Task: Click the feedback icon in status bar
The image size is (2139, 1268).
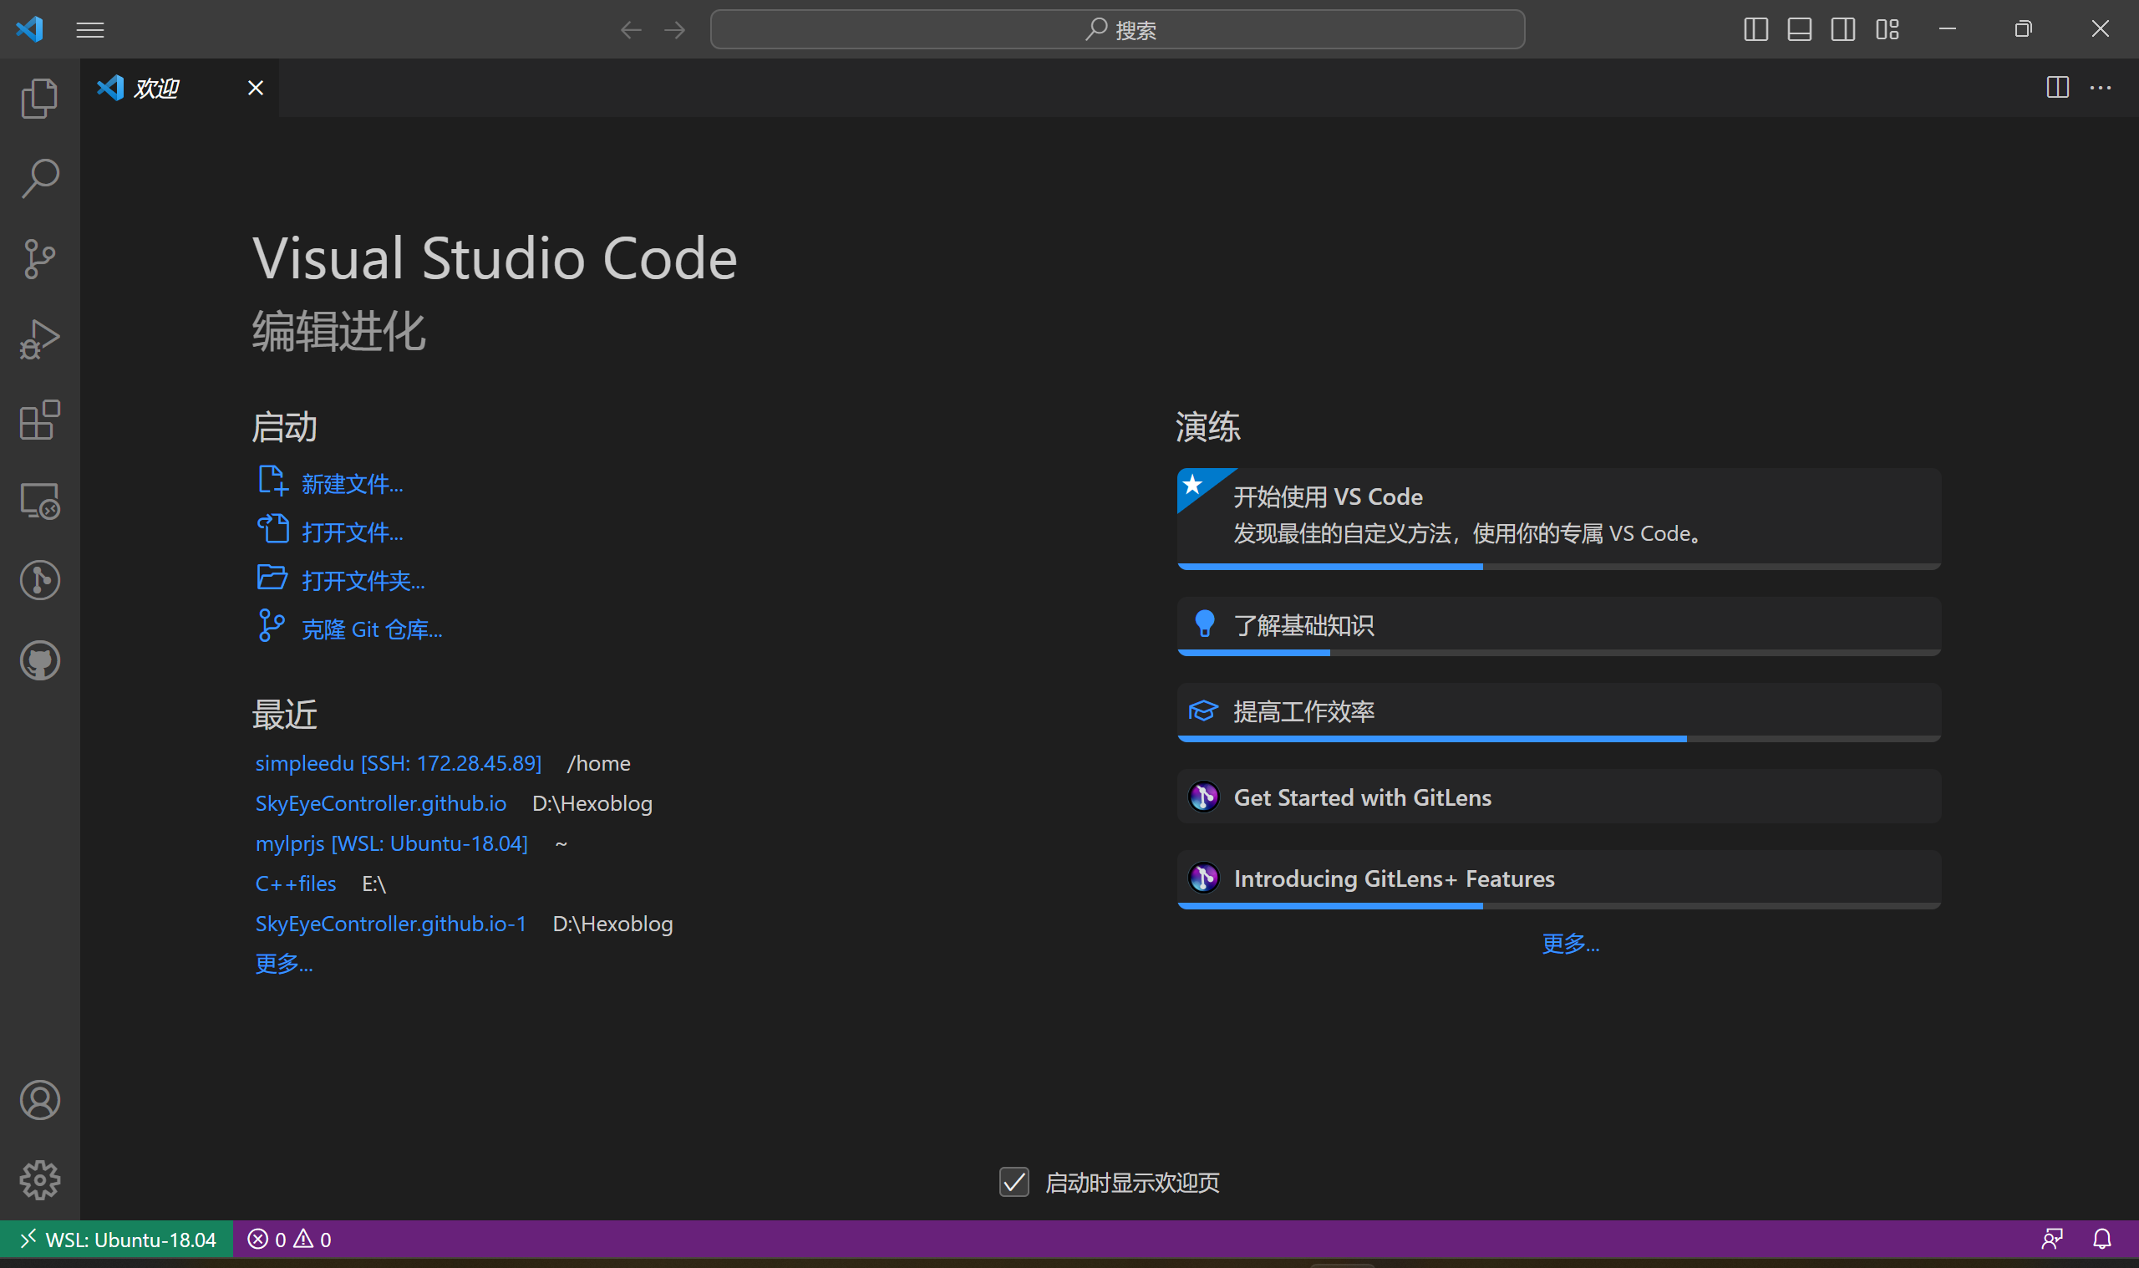Action: [x=2052, y=1239]
